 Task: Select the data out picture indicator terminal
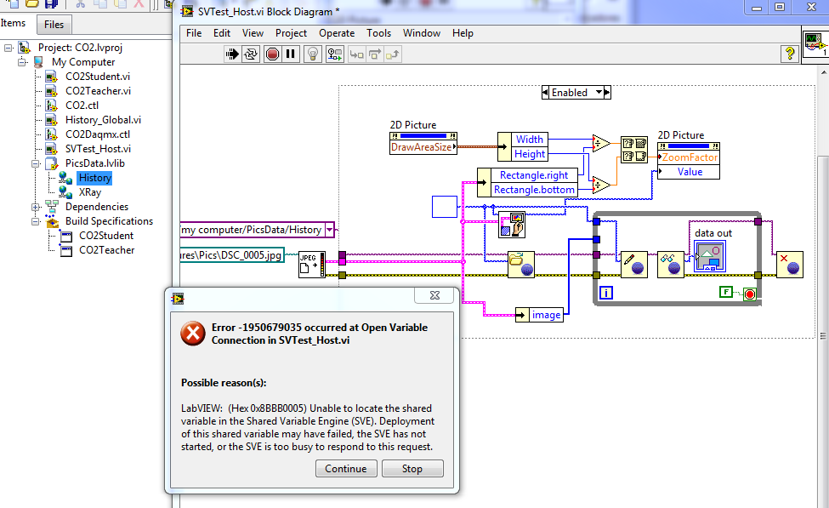[x=709, y=256]
